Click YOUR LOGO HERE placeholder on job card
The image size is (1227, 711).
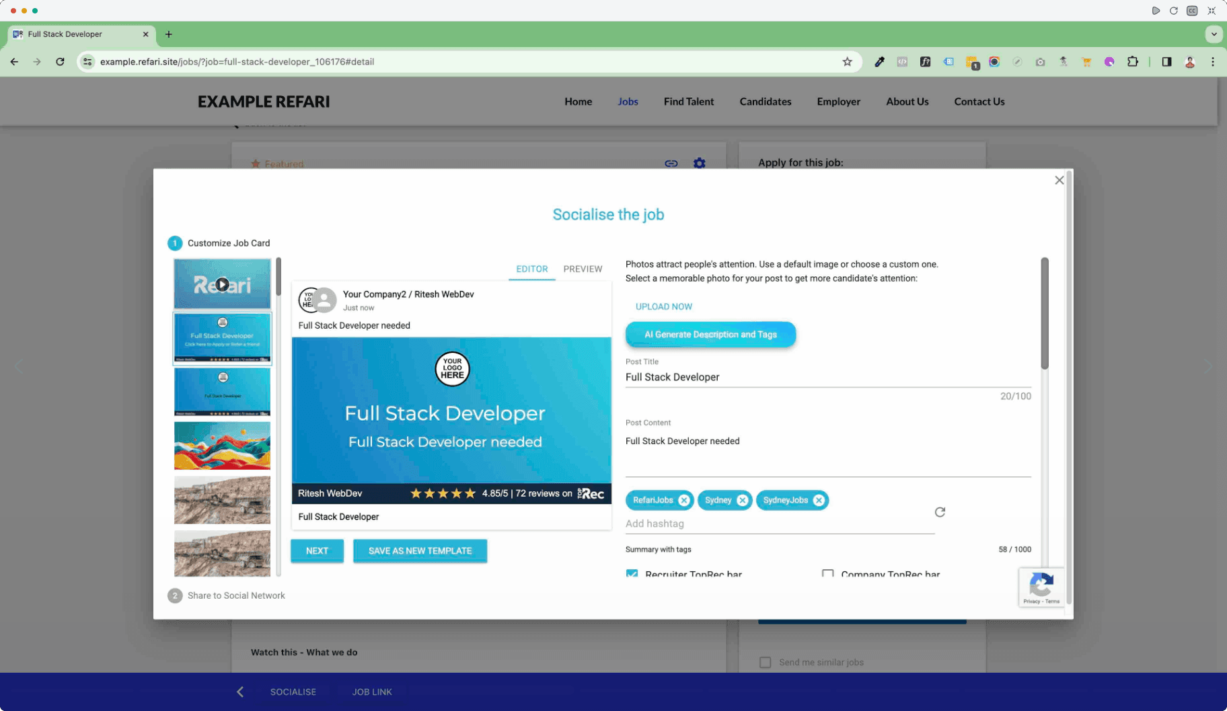point(452,369)
